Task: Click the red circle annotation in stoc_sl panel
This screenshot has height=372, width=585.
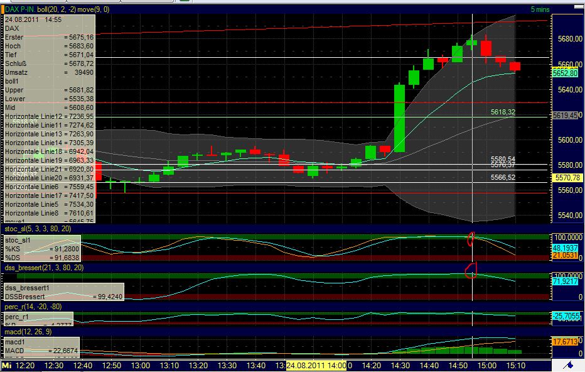Action: tap(471, 239)
